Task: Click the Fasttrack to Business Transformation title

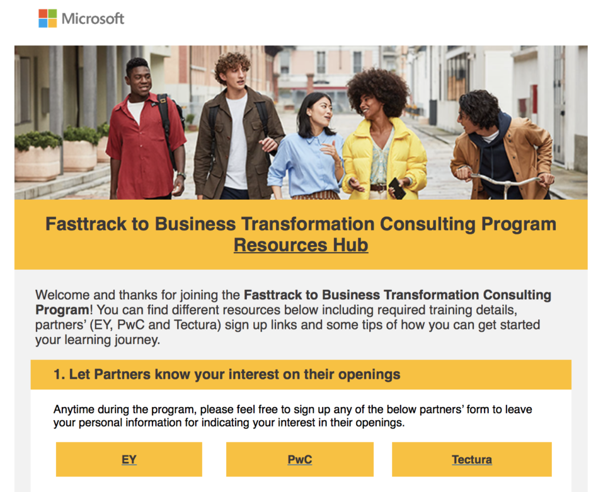Action: 301,224
